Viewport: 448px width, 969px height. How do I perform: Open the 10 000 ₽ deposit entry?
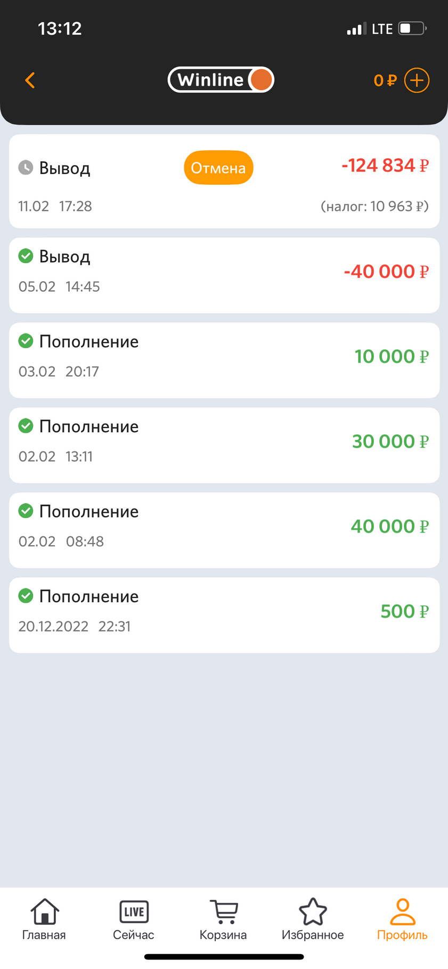click(224, 360)
